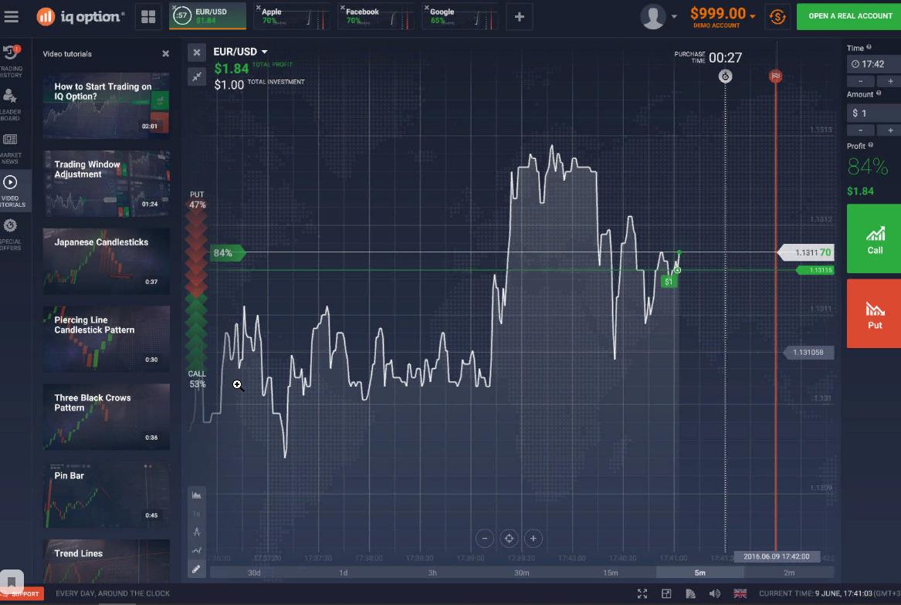The width and height of the screenshot is (901, 605).
Task: Zoom in chart with plus button
Action: click(533, 539)
